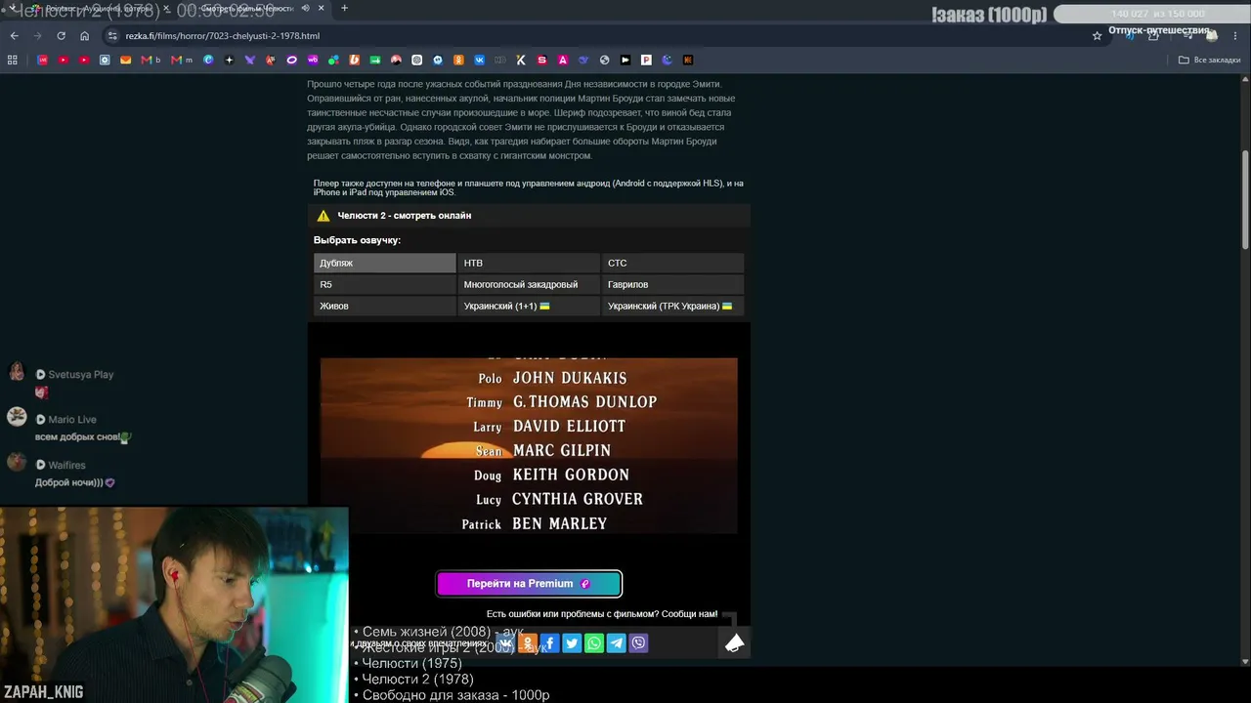Choose the Гаврилов voiceover
Viewport: 1251px width, 703px height.
[x=672, y=284]
